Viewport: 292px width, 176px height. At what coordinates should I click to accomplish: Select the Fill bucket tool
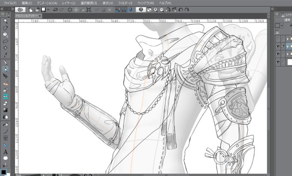[6, 124]
